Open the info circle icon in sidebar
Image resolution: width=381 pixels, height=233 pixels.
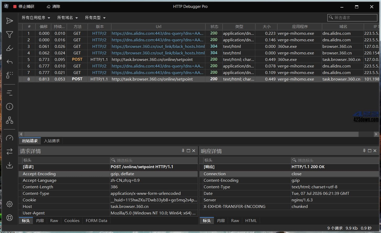pyautogui.click(x=10, y=106)
